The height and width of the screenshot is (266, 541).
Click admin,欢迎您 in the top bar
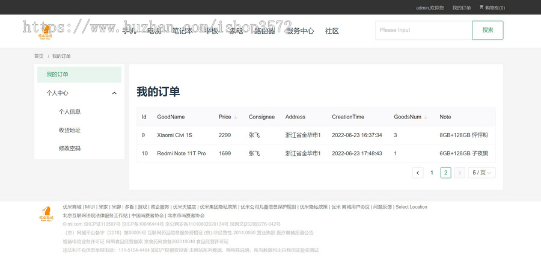pos(430,8)
